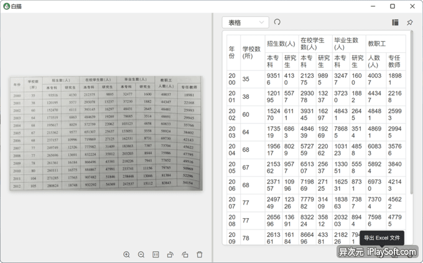
Task: Click school count 64 in 2003 row
Action: [253, 132]
